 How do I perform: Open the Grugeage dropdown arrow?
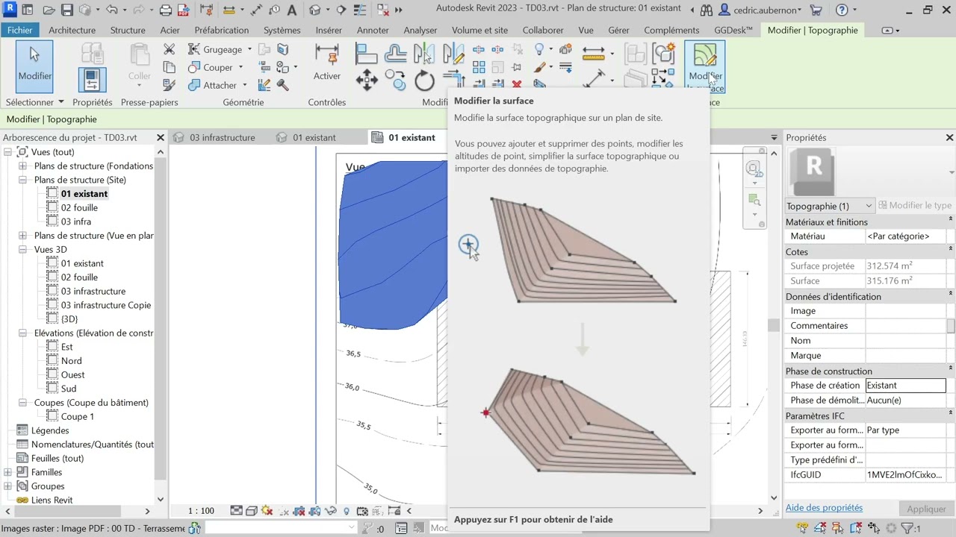tap(249, 49)
